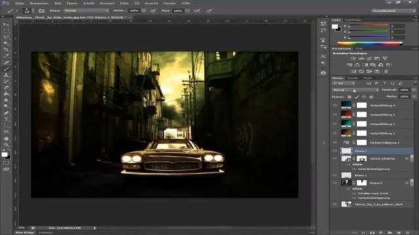This screenshot has width=419, height=235.
Task: Open the Fenster menu
Action: coord(170,3)
